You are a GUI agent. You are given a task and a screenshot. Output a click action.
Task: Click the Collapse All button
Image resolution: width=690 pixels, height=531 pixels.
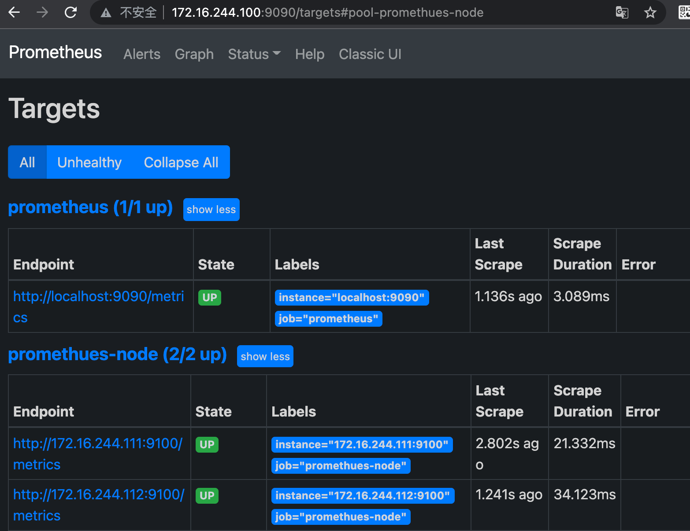[x=181, y=162]
